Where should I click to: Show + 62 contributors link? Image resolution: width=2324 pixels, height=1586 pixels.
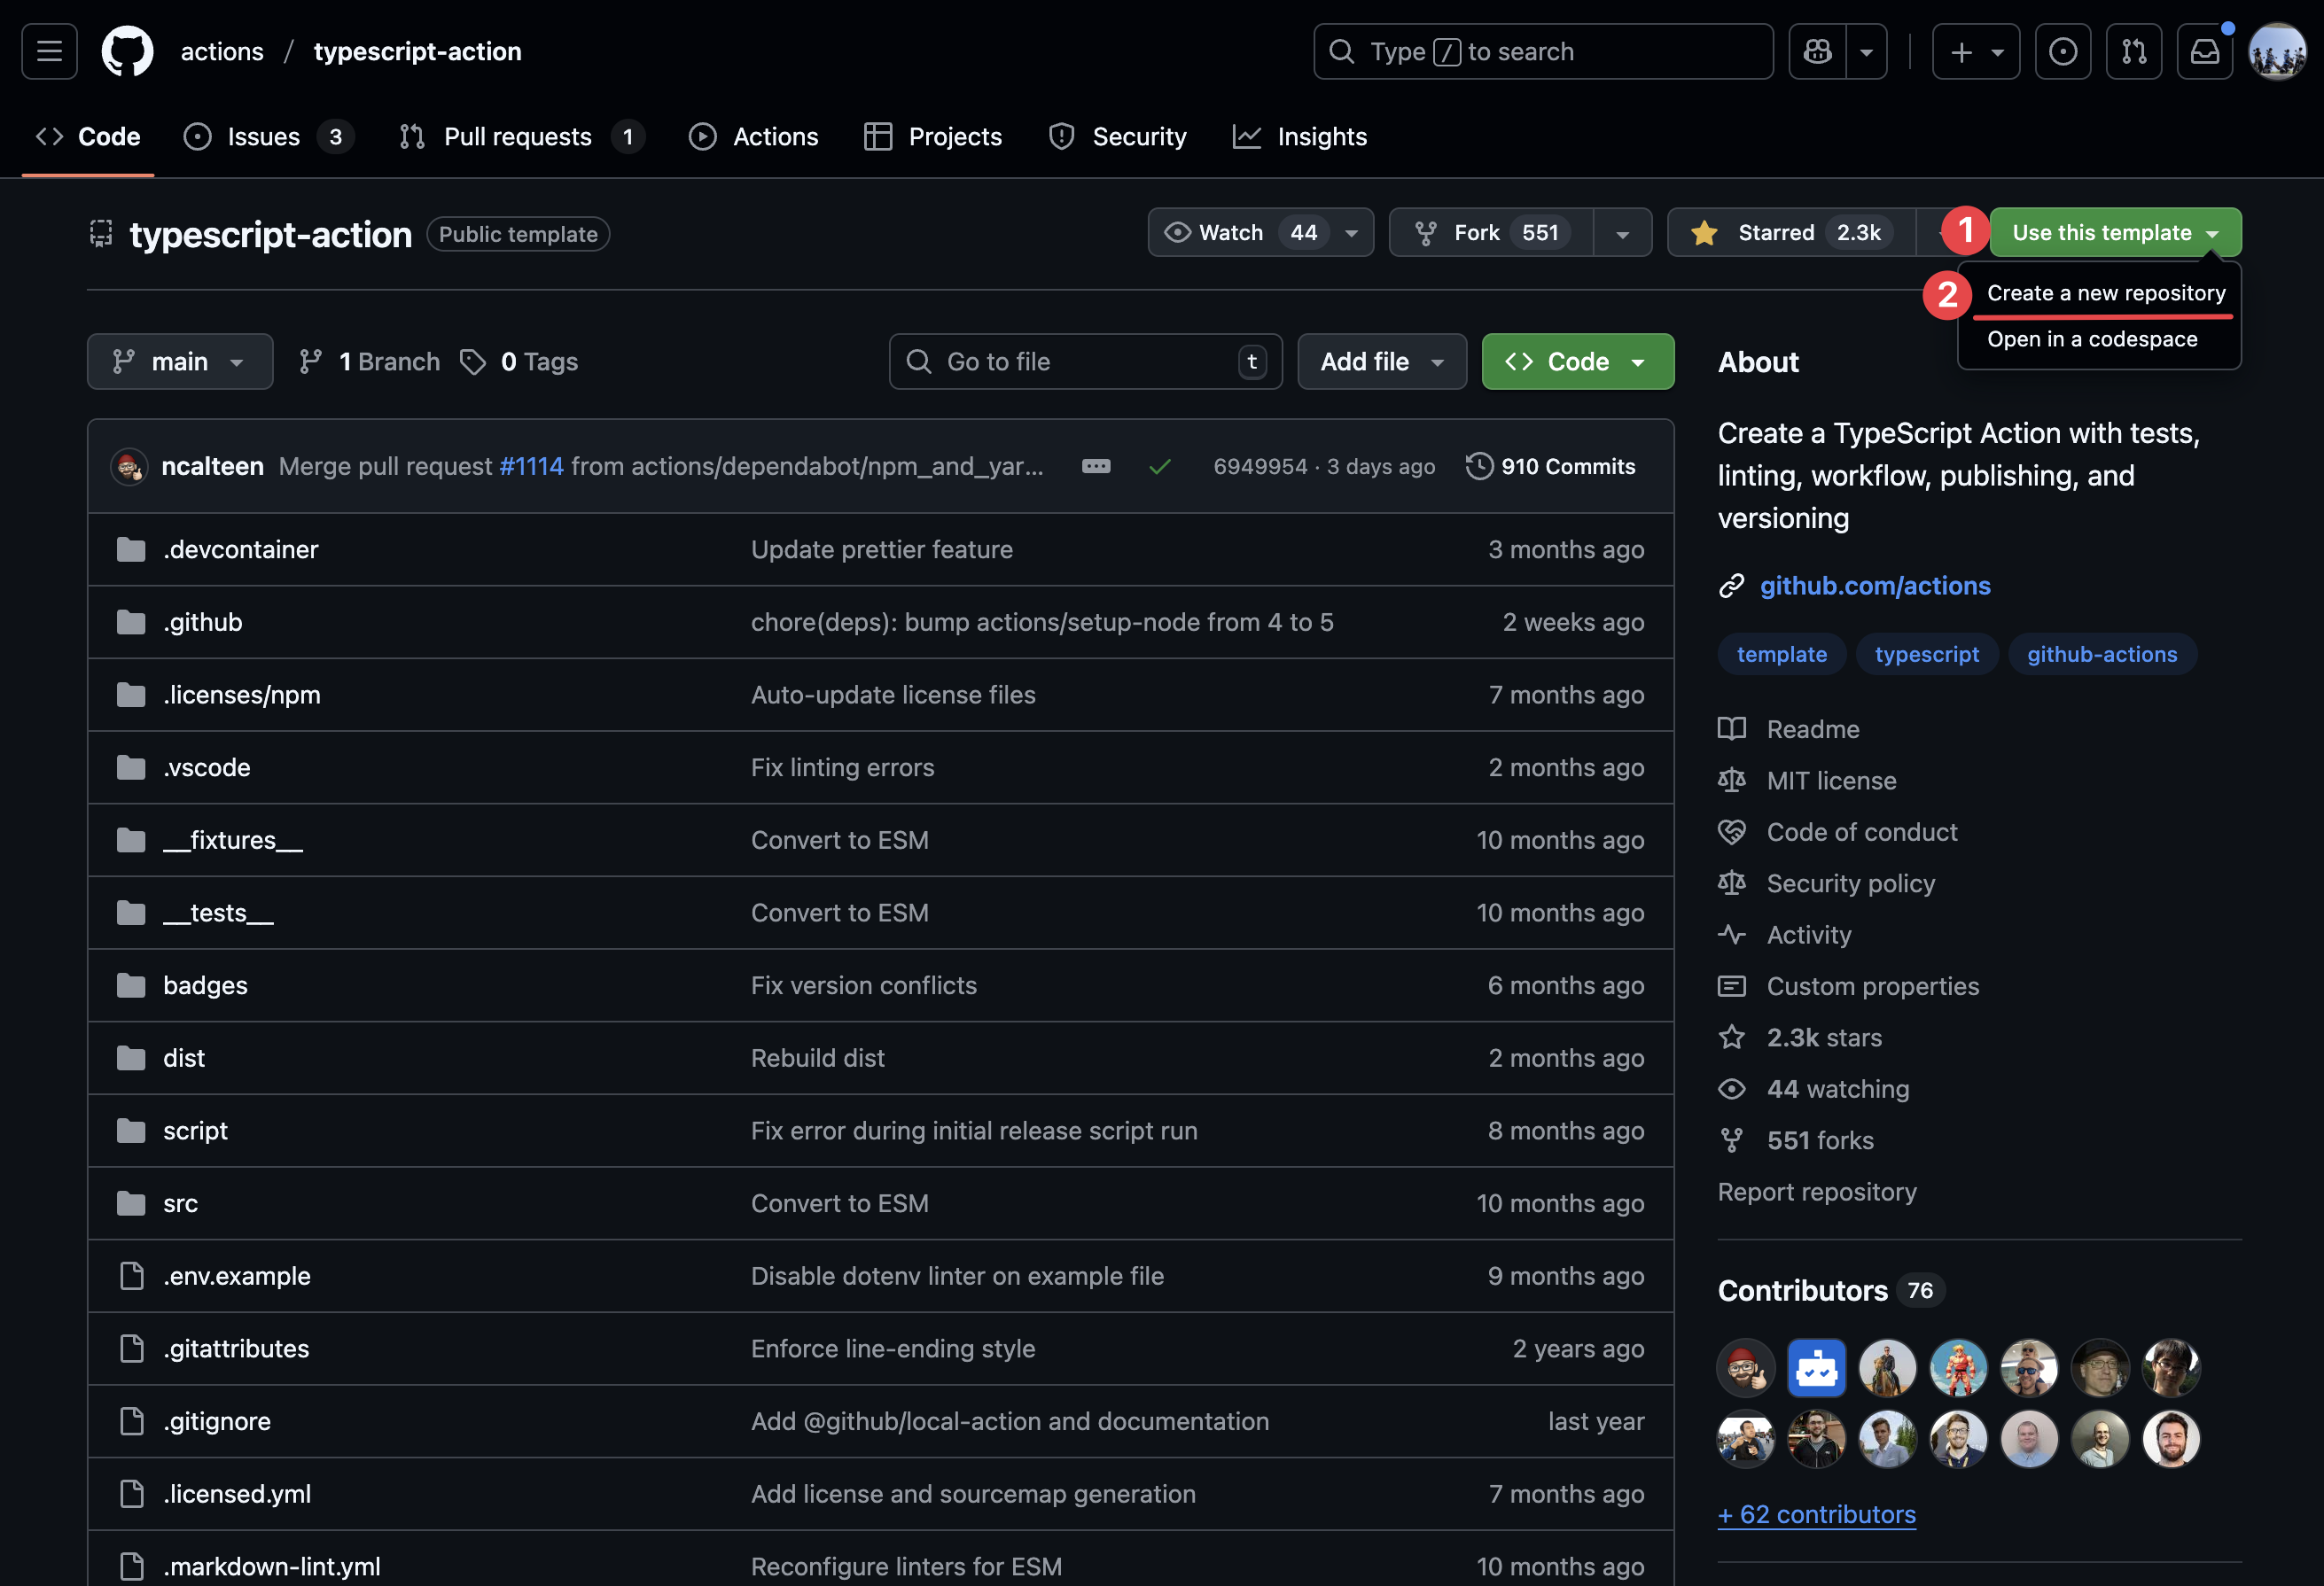tap(1817, 1515)
